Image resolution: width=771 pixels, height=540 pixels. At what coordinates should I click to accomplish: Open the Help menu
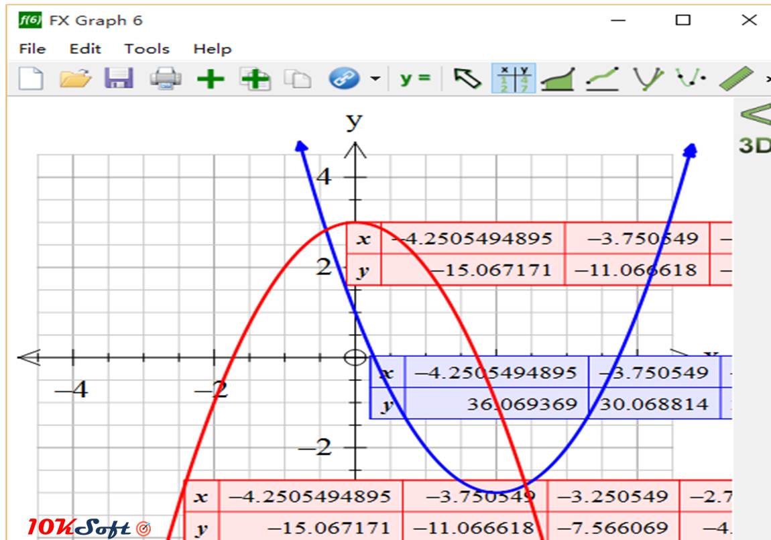(x=212, y=49)
